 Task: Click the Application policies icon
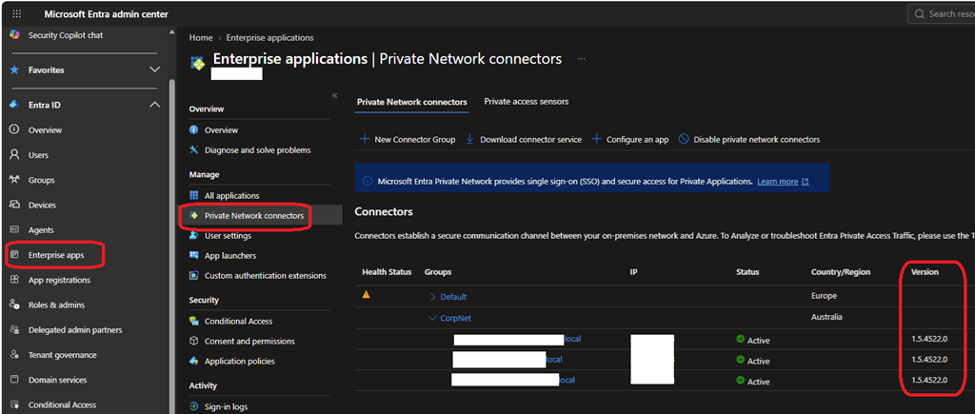tap(193, 361)
